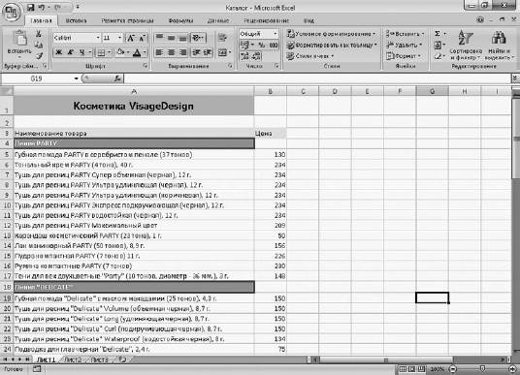The width and height of the screenshot is (520, 375).
Task: Click the Select All corner button
Action: 7,91
